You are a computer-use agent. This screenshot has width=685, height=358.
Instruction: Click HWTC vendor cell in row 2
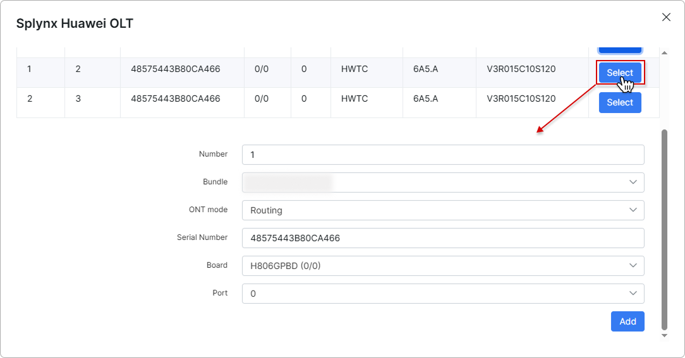tap(355, 98)
